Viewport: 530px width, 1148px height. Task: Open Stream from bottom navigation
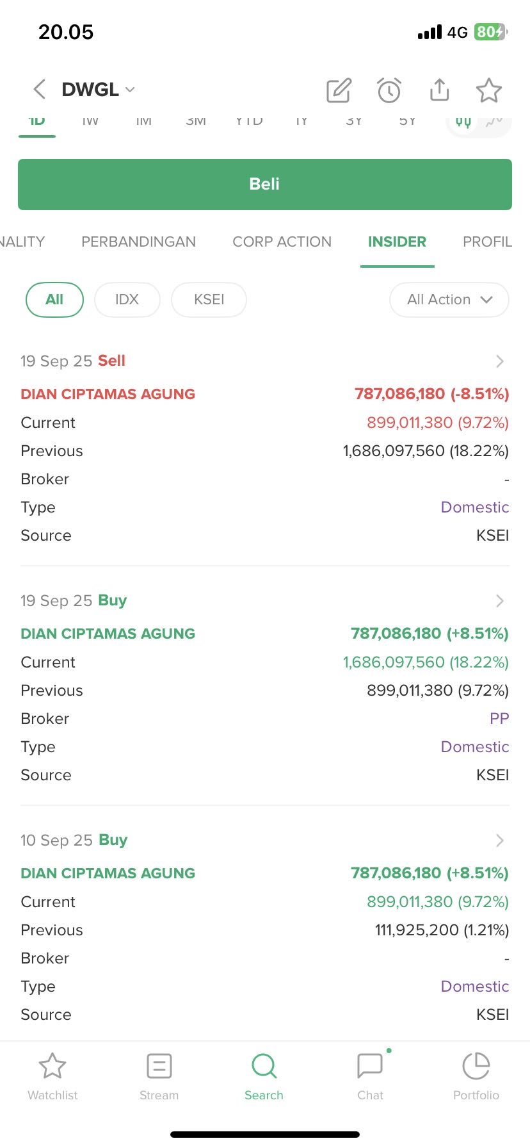click(159, 1076)
